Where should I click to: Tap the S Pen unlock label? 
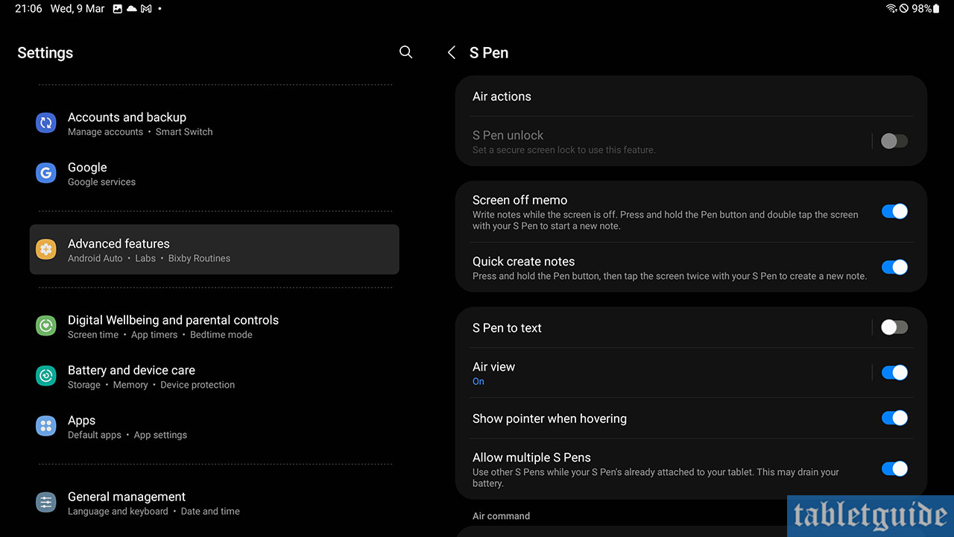click(508, 135)
